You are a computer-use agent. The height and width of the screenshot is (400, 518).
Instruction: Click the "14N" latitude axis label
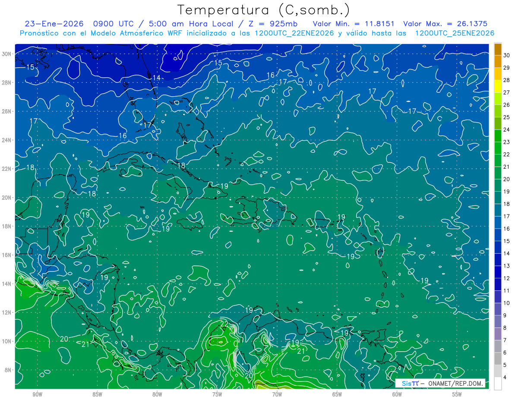[x=7, y=284]
